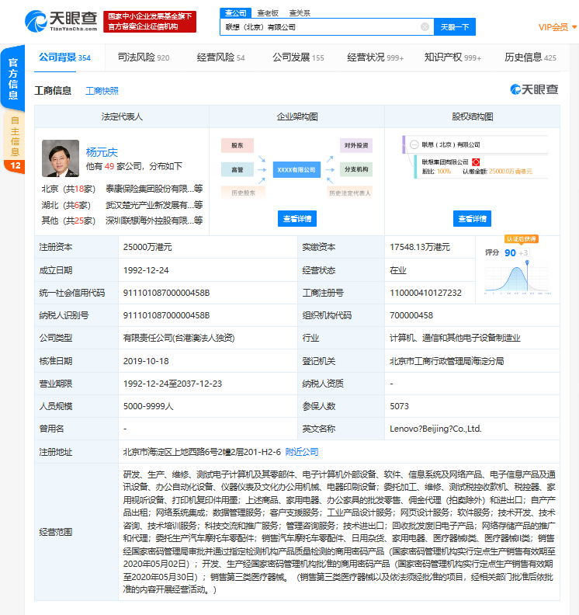Switch to the 经营风险 tab
579x615 pixels.
pyautogui.click(x=220, y=57)
